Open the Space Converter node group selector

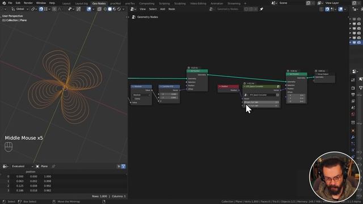[x=246, y=95]
